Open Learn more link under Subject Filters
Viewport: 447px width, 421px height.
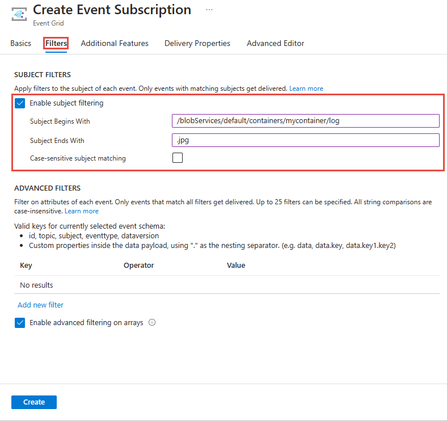tap(306, 89)
